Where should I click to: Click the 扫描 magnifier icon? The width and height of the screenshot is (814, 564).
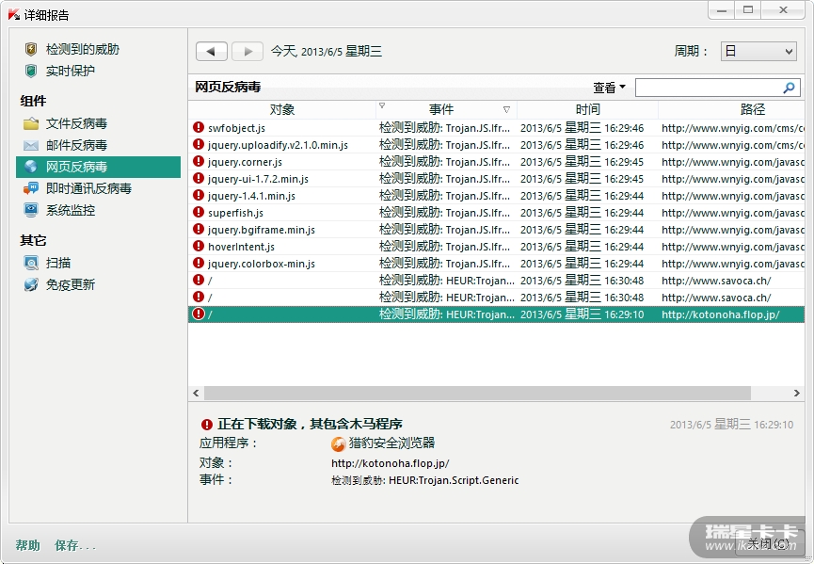31,264
